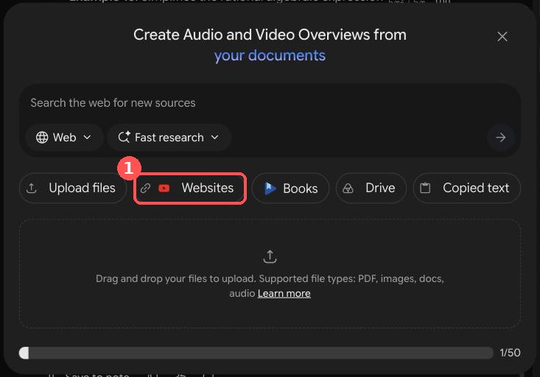
Task: Click the Google Drive icon
Action: tap(348, 188)
